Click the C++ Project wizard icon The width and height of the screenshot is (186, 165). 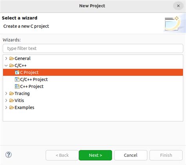[x=17, y=86]
